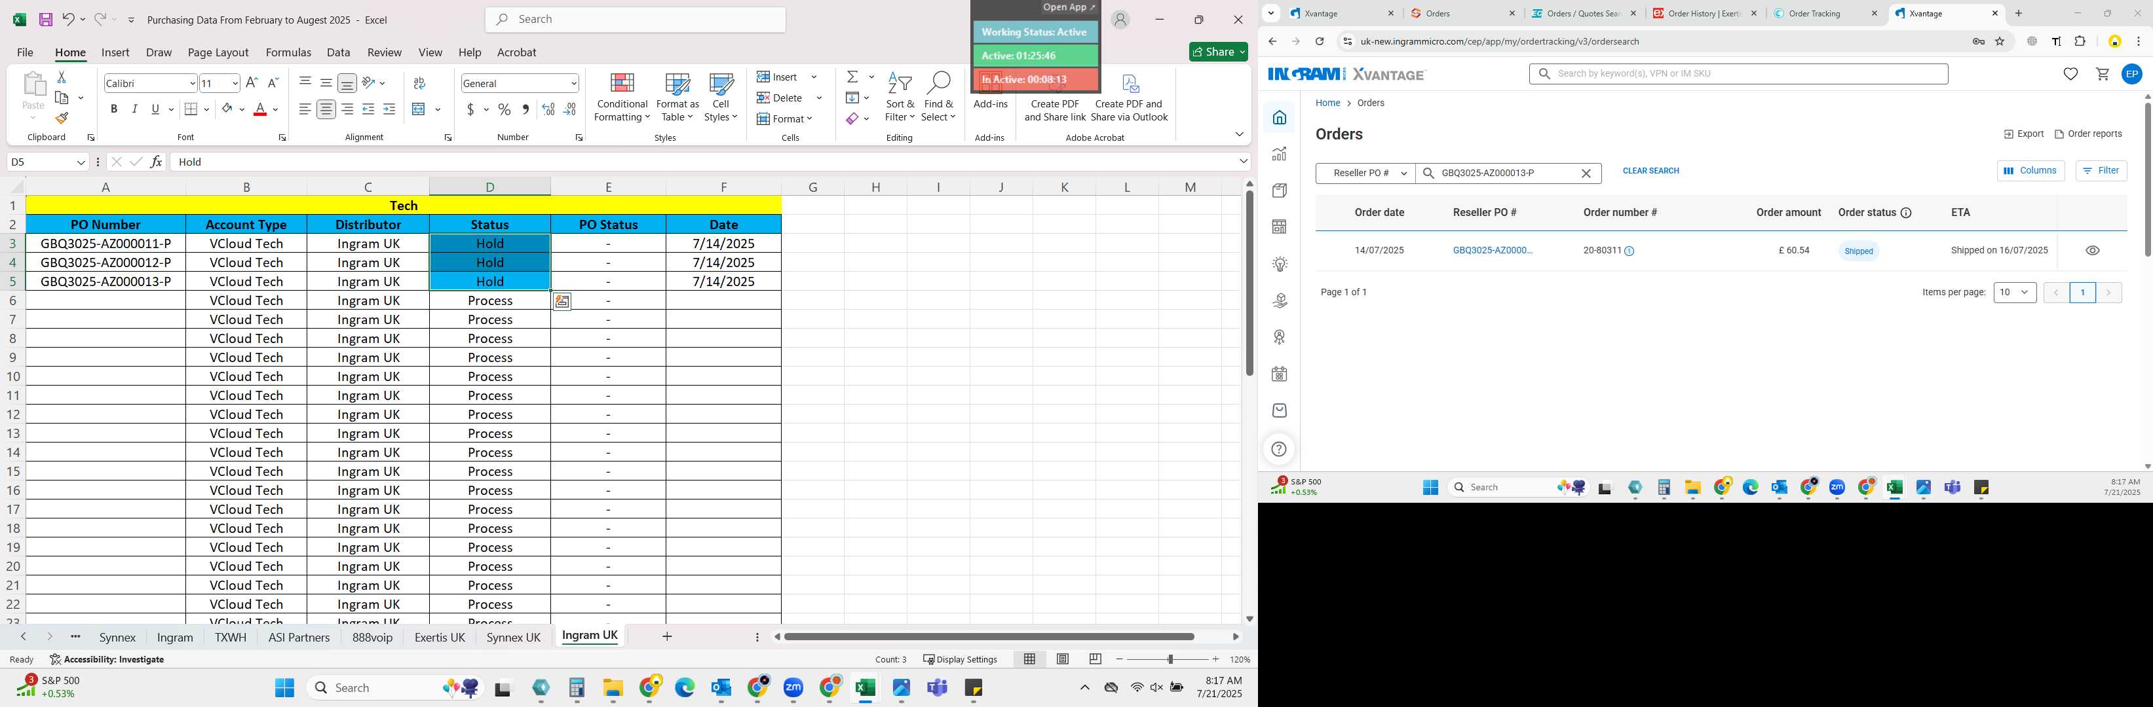Open the favorites heart icon in Xvantage

2070,74
